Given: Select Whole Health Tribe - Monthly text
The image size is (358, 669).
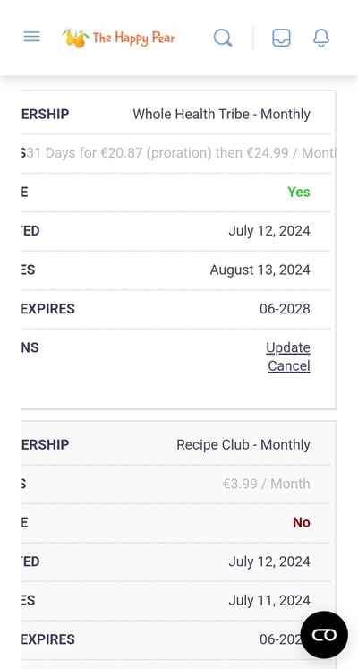Looking at the screenshot, I should click(x=221, y=115).
